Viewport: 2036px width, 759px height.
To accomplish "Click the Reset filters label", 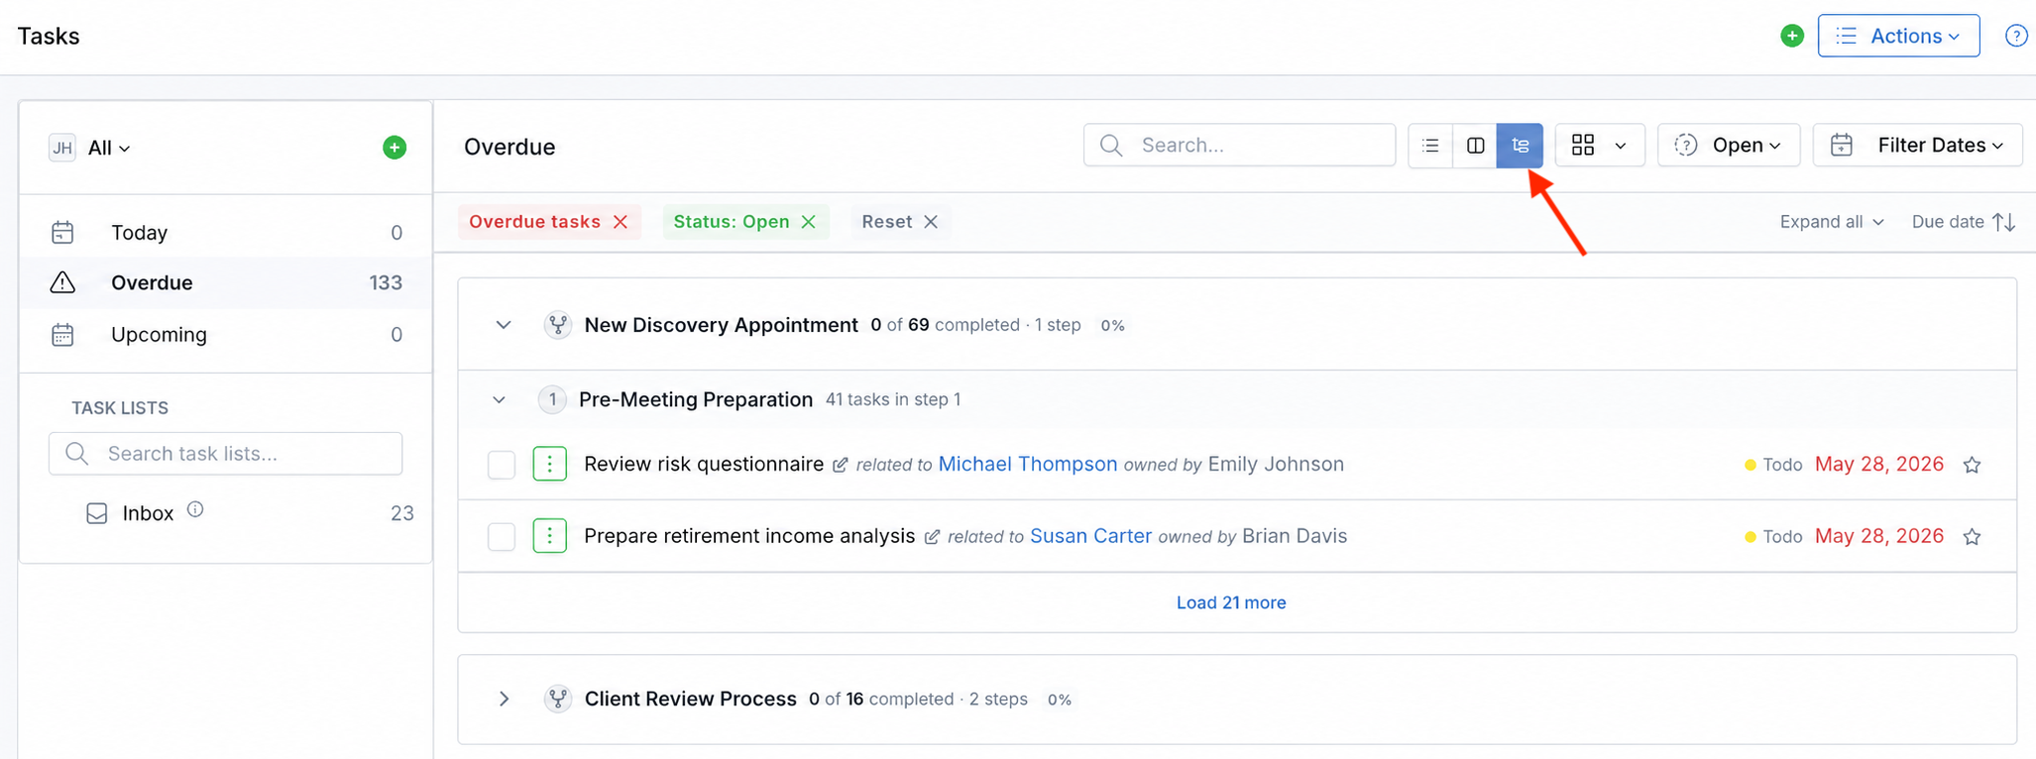I will tap(886, 222).
